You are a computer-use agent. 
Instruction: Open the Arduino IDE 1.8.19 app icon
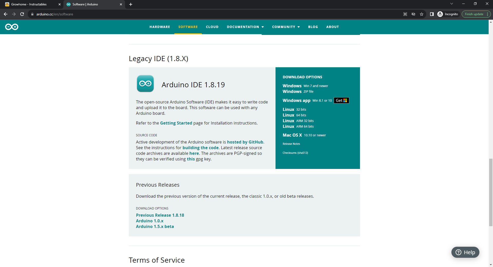[x=145, y=83]
